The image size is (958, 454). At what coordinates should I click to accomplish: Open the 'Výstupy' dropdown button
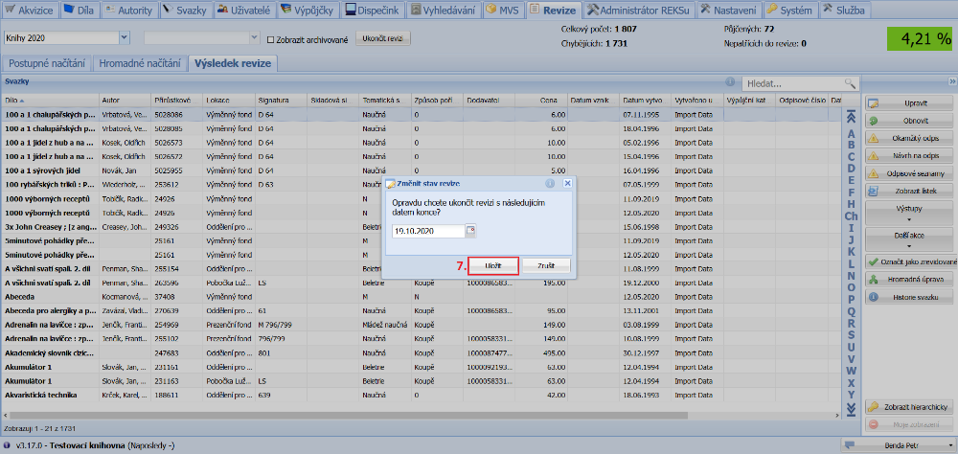tap(910, 212)
